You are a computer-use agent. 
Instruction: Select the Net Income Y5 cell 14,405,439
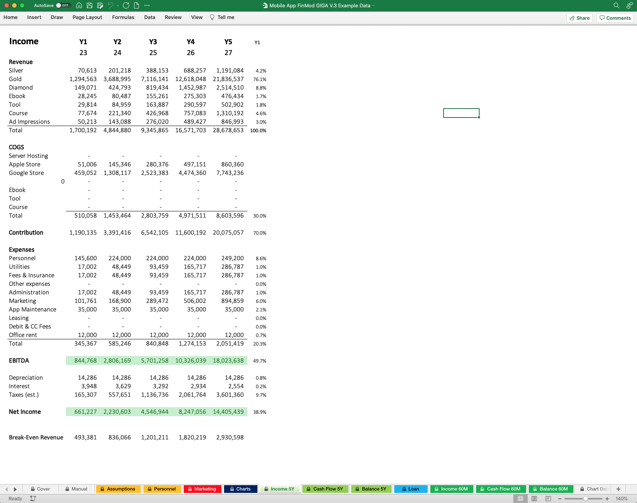(228, 412)
